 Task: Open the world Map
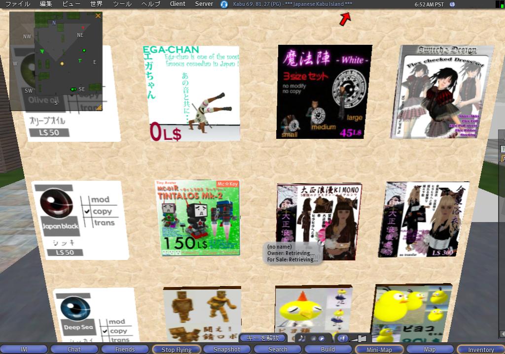[x=430, y=349]
